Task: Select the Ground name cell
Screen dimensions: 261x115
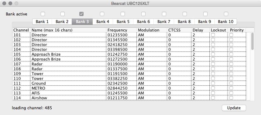Action: click(68, 83)
